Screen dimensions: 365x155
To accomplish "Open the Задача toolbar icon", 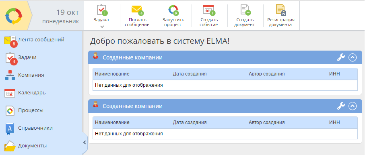I will 102,10.
